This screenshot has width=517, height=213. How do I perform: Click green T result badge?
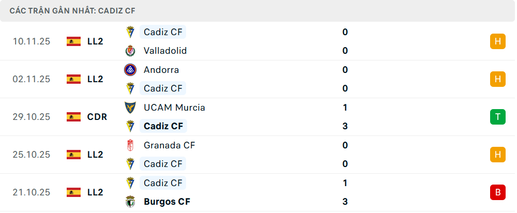[x=497, y=117]
